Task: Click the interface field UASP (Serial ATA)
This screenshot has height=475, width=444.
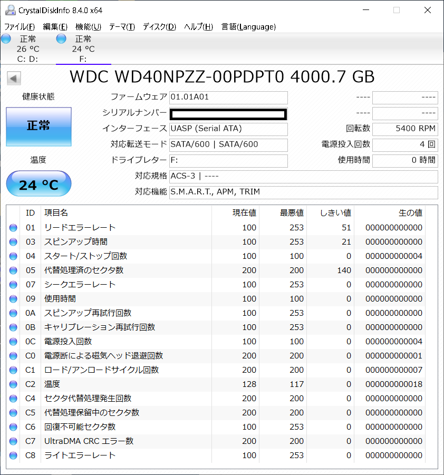Action: [228, 129]
